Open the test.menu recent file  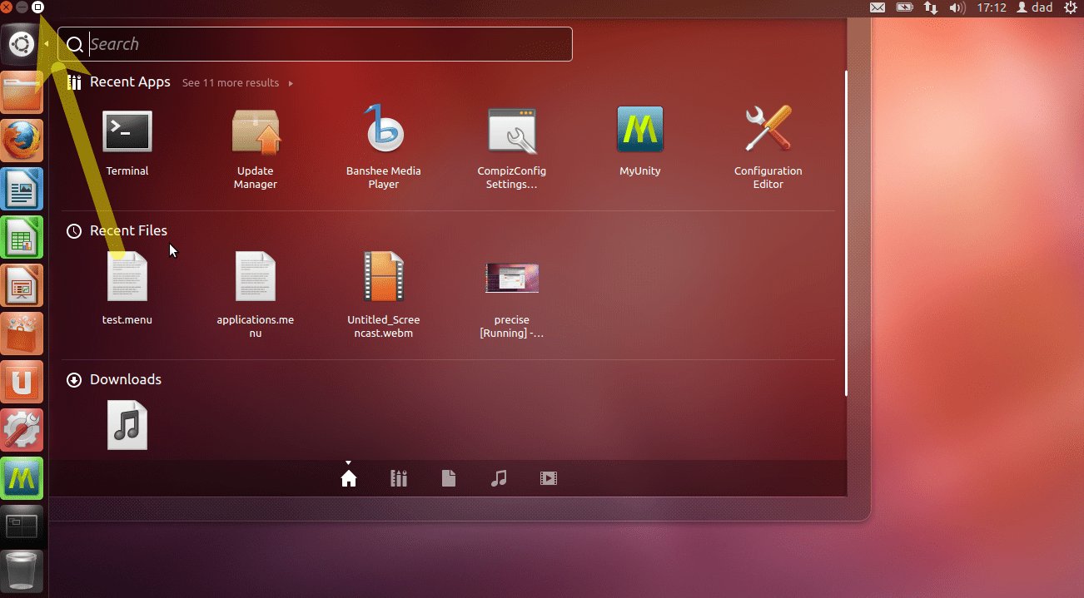127,278
